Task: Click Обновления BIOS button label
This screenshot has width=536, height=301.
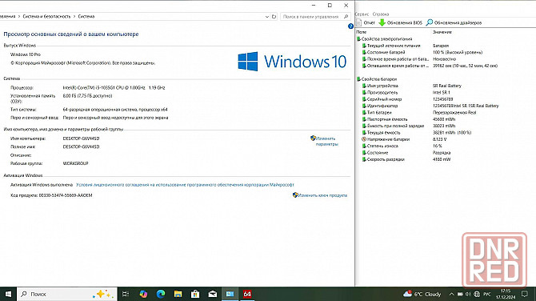Action: tap(404, 22)
